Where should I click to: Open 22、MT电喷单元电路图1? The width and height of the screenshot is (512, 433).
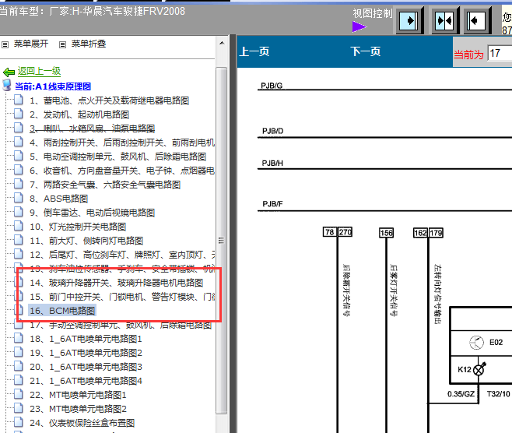click(x=78, y=395)
